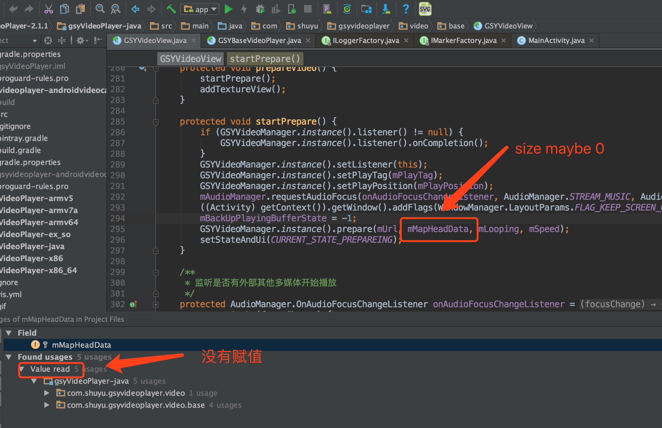
Task: Click the gray Stop square button
Action: pos(308,9)
